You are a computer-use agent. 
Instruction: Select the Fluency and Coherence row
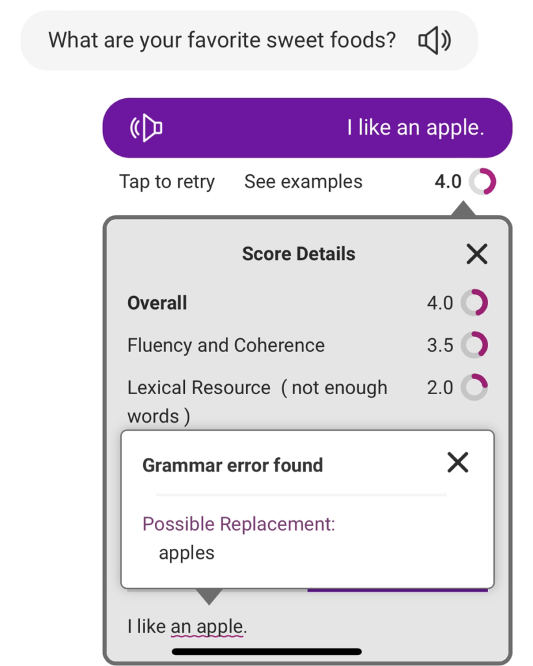click(x=226, y=345)
